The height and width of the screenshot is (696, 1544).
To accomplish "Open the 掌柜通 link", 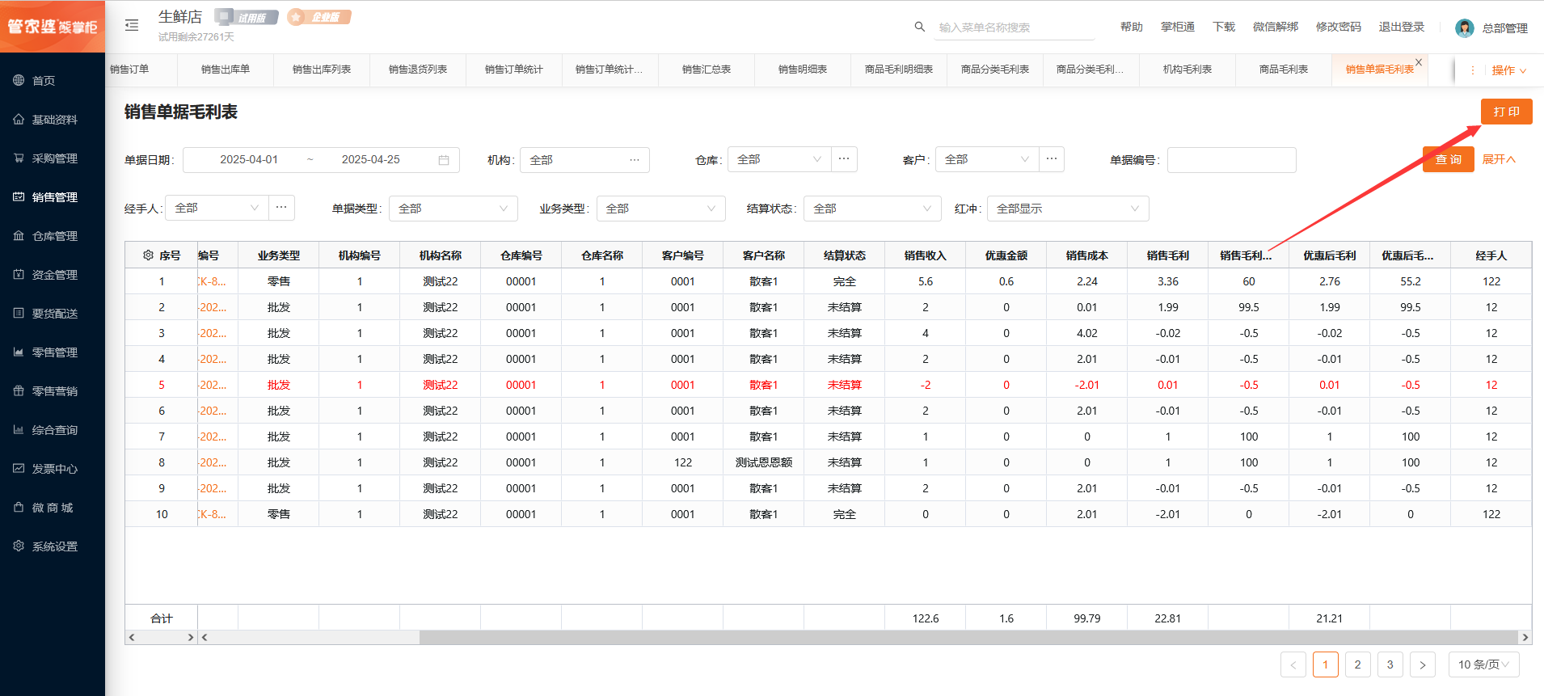I will click(x=1178, y=27).
